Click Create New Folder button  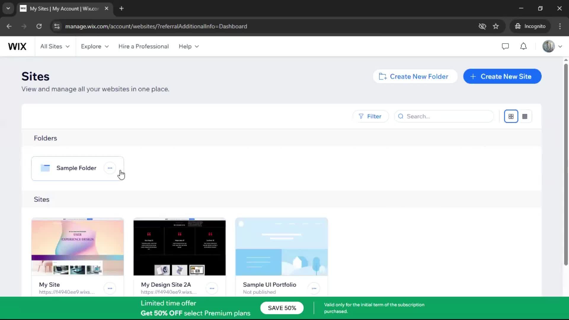(x=415, y=76)
